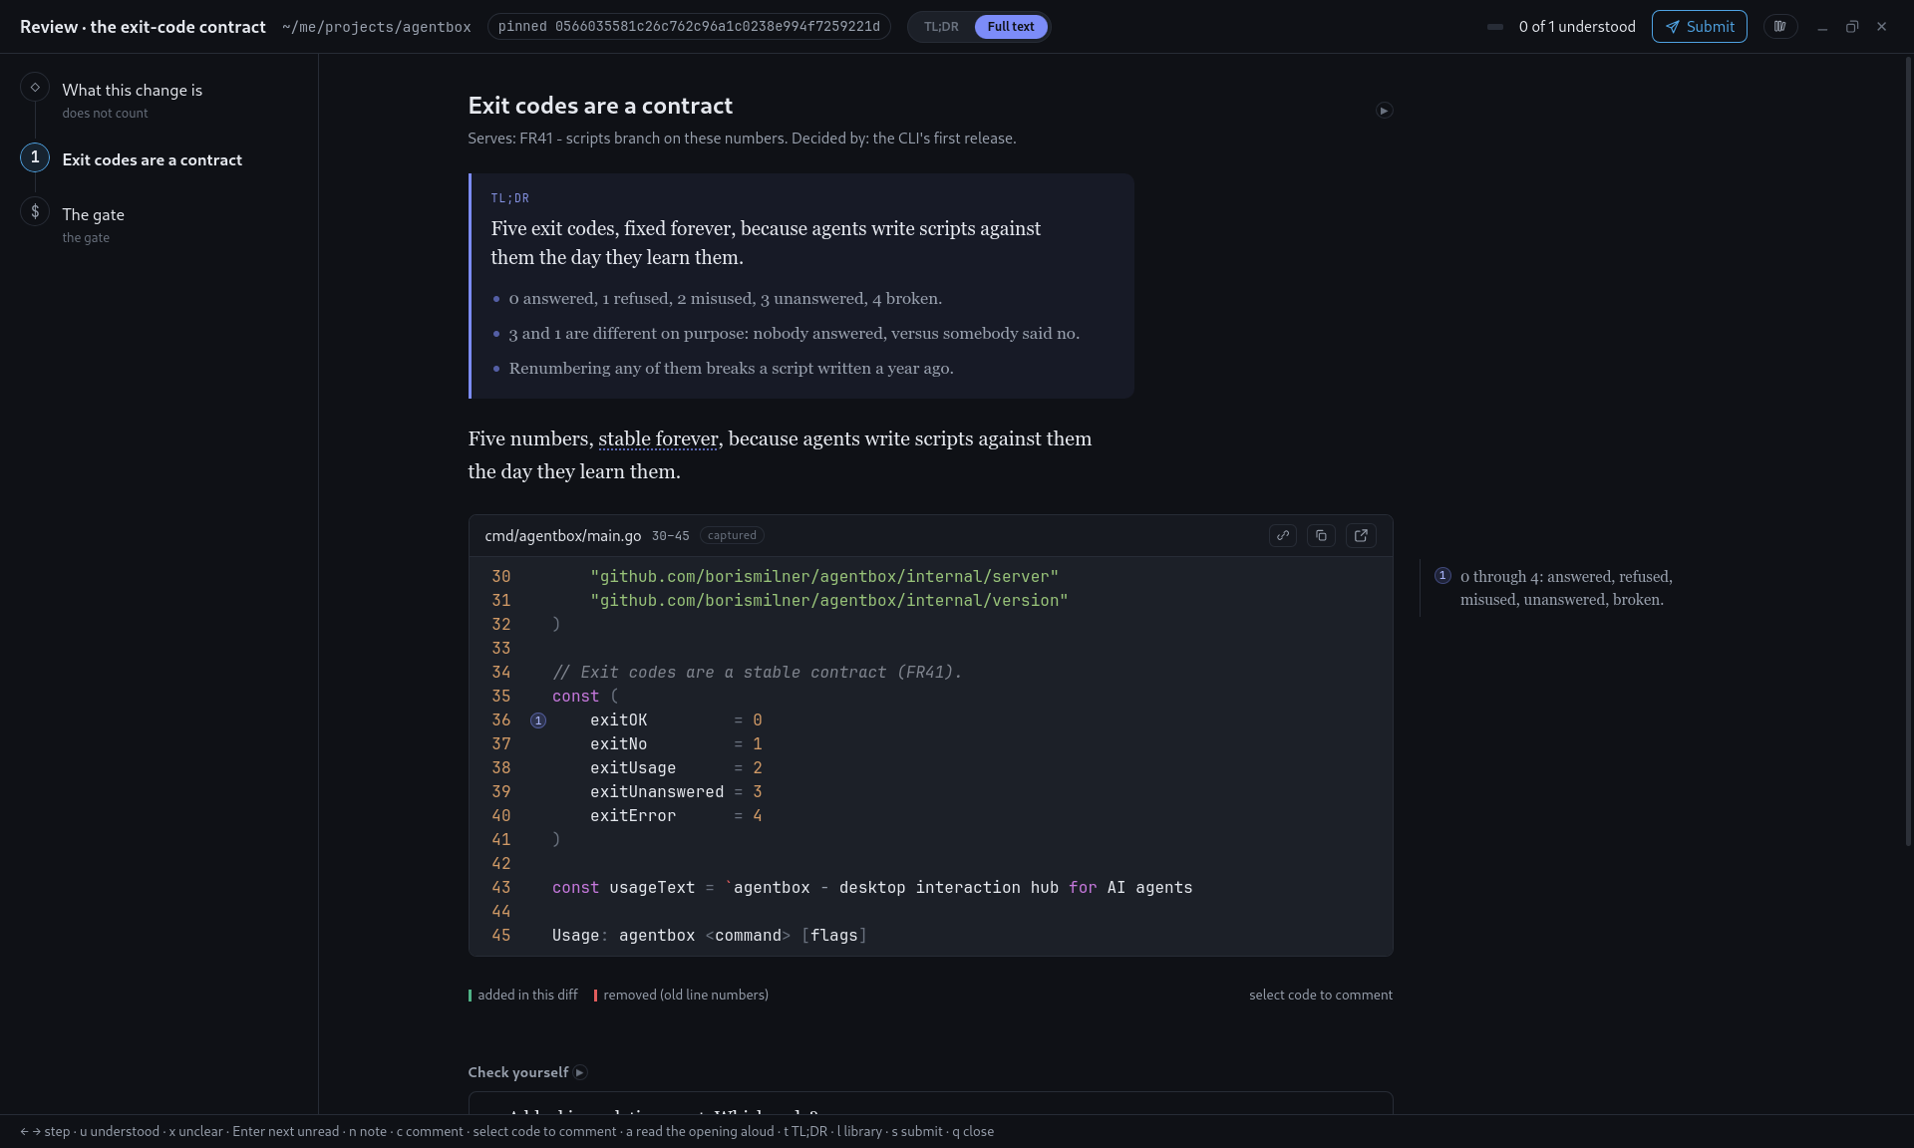The width and height of the screenshot is (1914, 1148).
Task: Copy the code block contents
Action: 1321,536
